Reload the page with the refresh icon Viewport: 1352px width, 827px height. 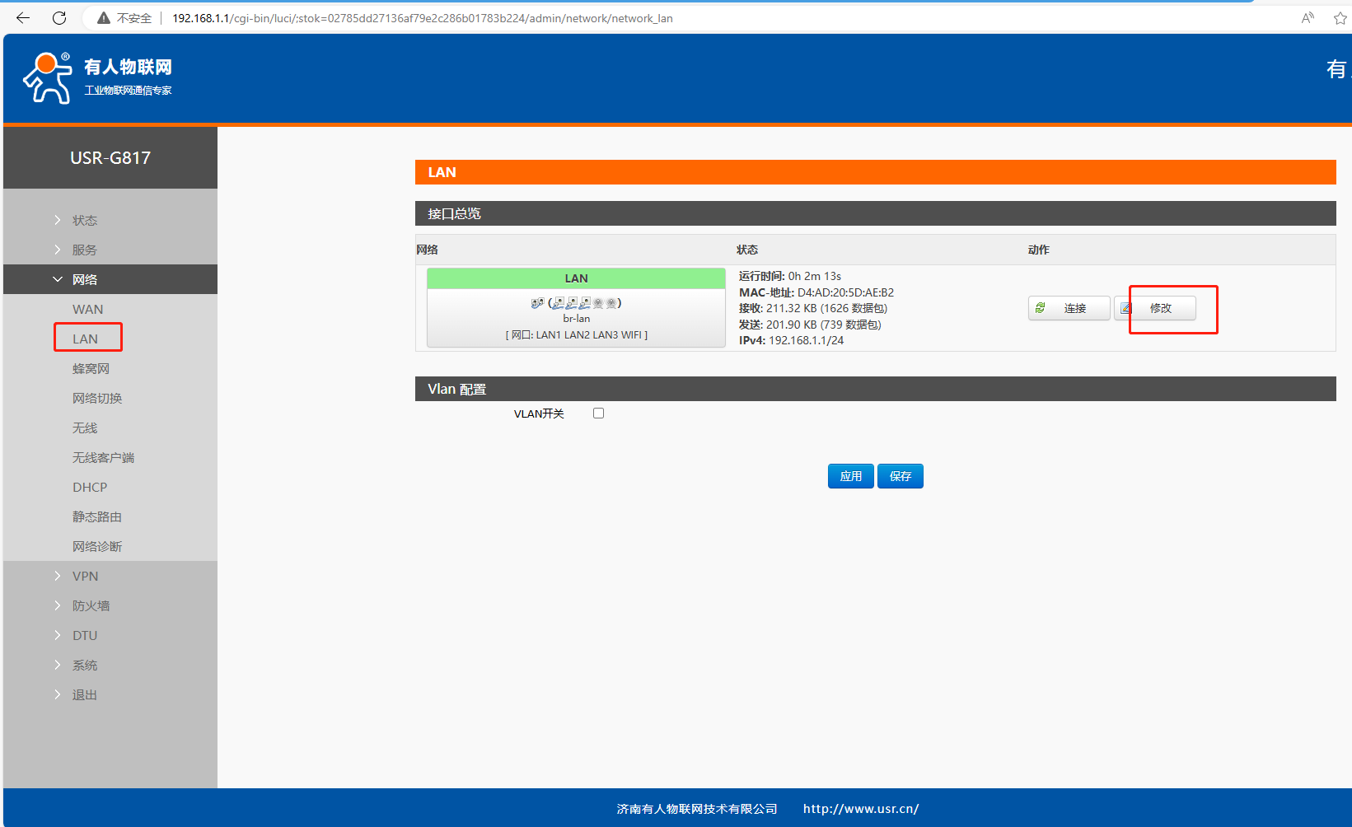[59, 18]
